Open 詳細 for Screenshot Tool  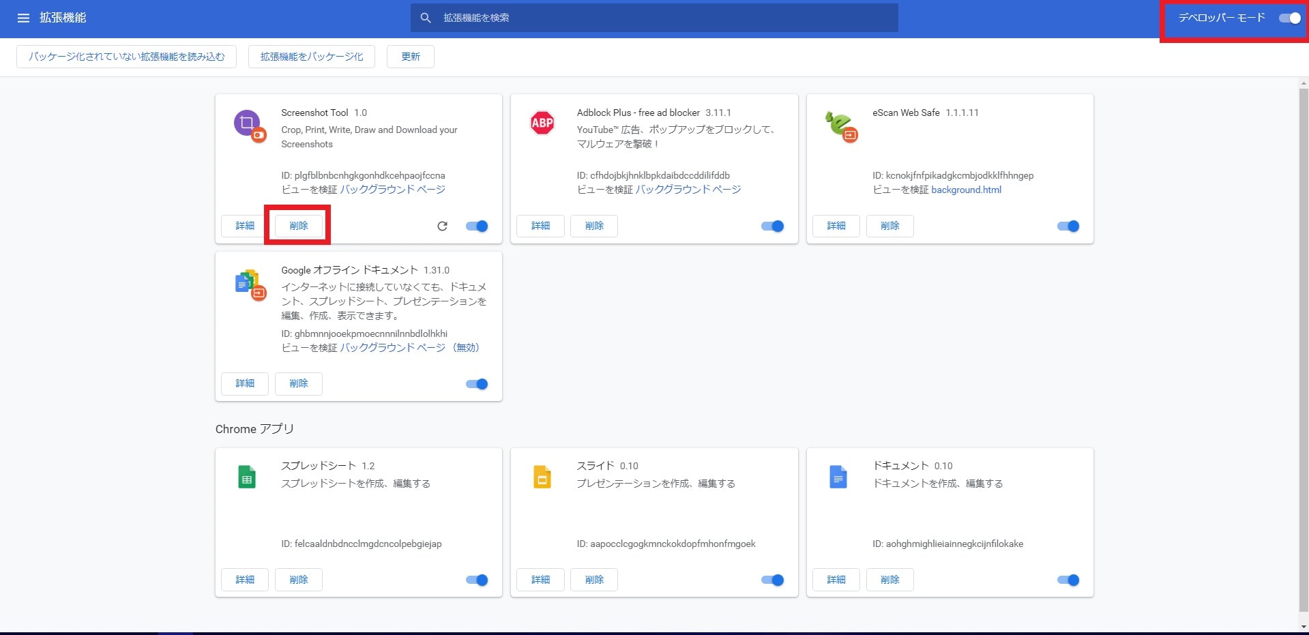pos(245,226)
